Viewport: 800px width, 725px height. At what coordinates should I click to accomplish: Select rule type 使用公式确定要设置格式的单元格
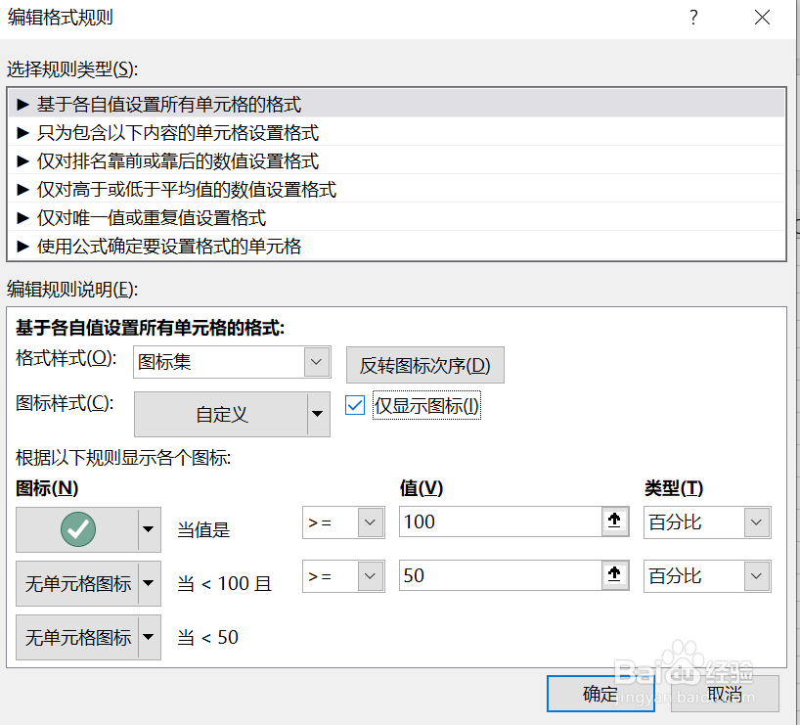[396, 247]
